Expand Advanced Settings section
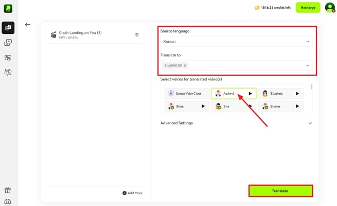 click(237, 123)
